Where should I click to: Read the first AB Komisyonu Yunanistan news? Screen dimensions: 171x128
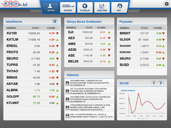pyautogui.click(x=89, y=83)
